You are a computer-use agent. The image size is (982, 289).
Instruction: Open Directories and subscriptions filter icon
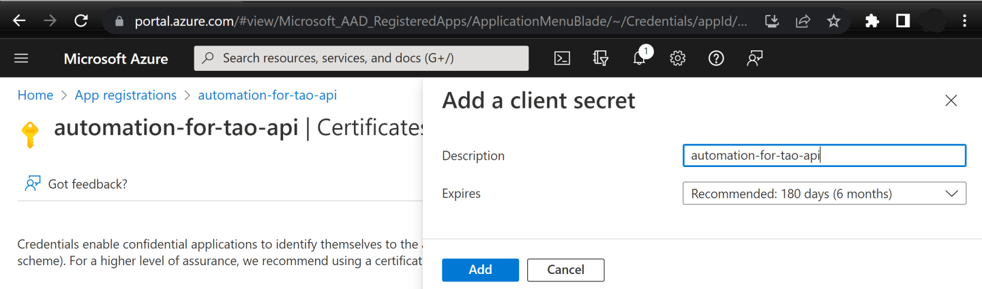[600, 59]
